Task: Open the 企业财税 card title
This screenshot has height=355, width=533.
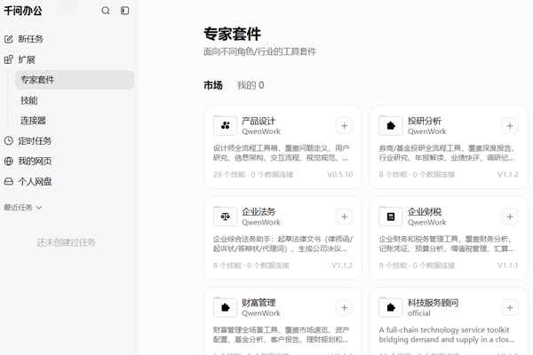Action: click(x=425, y=211)
